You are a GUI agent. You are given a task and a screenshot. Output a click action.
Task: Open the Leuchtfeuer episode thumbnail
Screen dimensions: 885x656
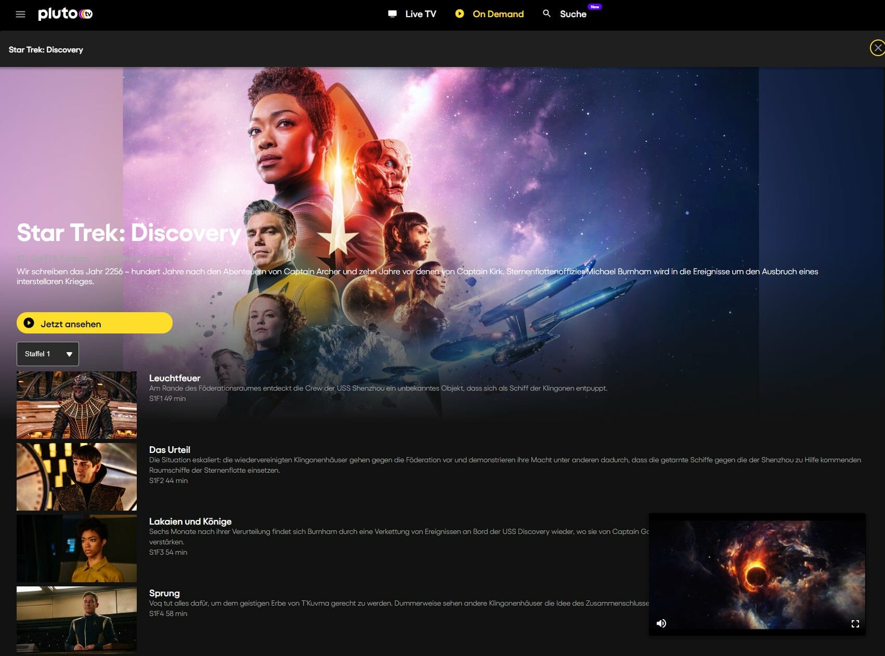click(77, 405)
